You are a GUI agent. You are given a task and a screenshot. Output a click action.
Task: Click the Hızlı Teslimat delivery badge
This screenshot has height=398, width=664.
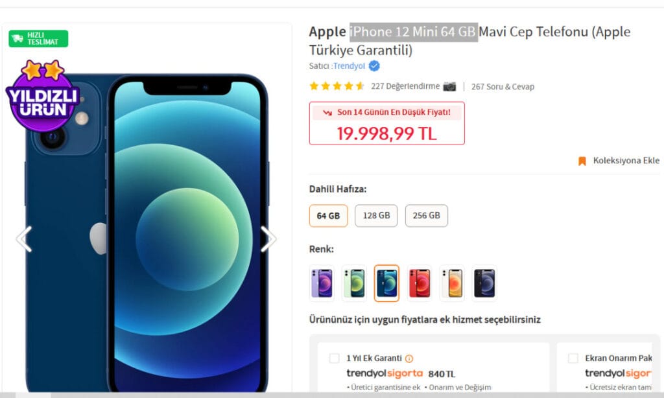tap(38, 38)
